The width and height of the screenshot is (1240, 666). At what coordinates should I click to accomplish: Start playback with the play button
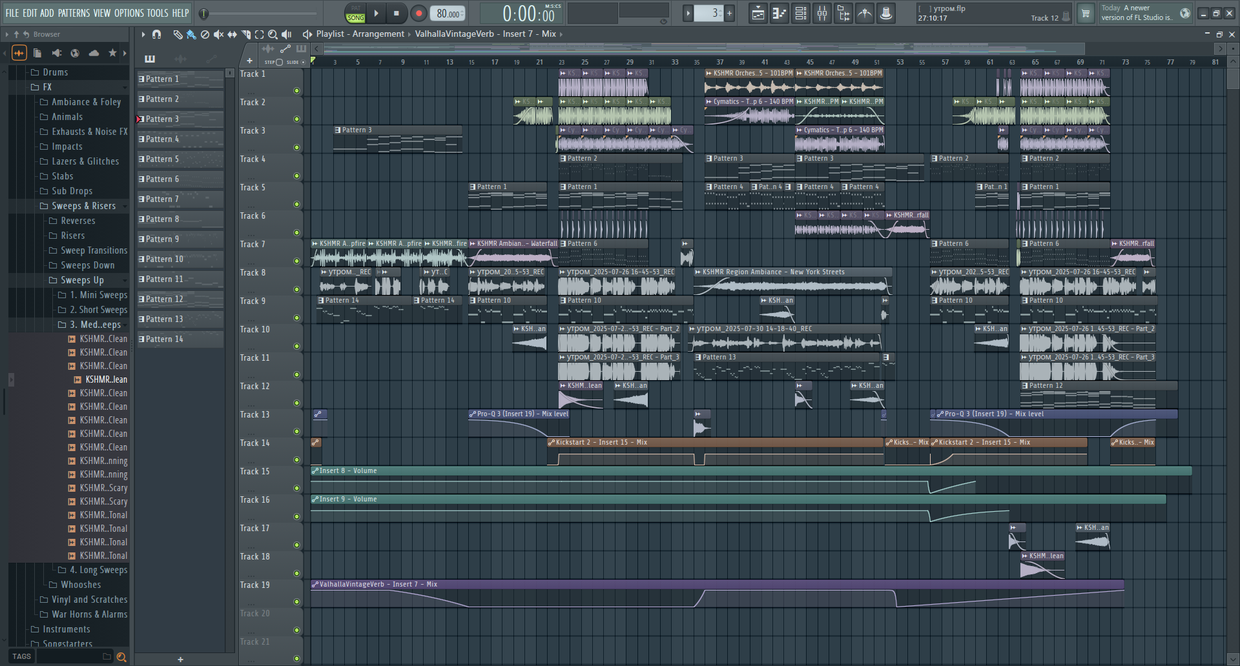[x=376, y=13]
